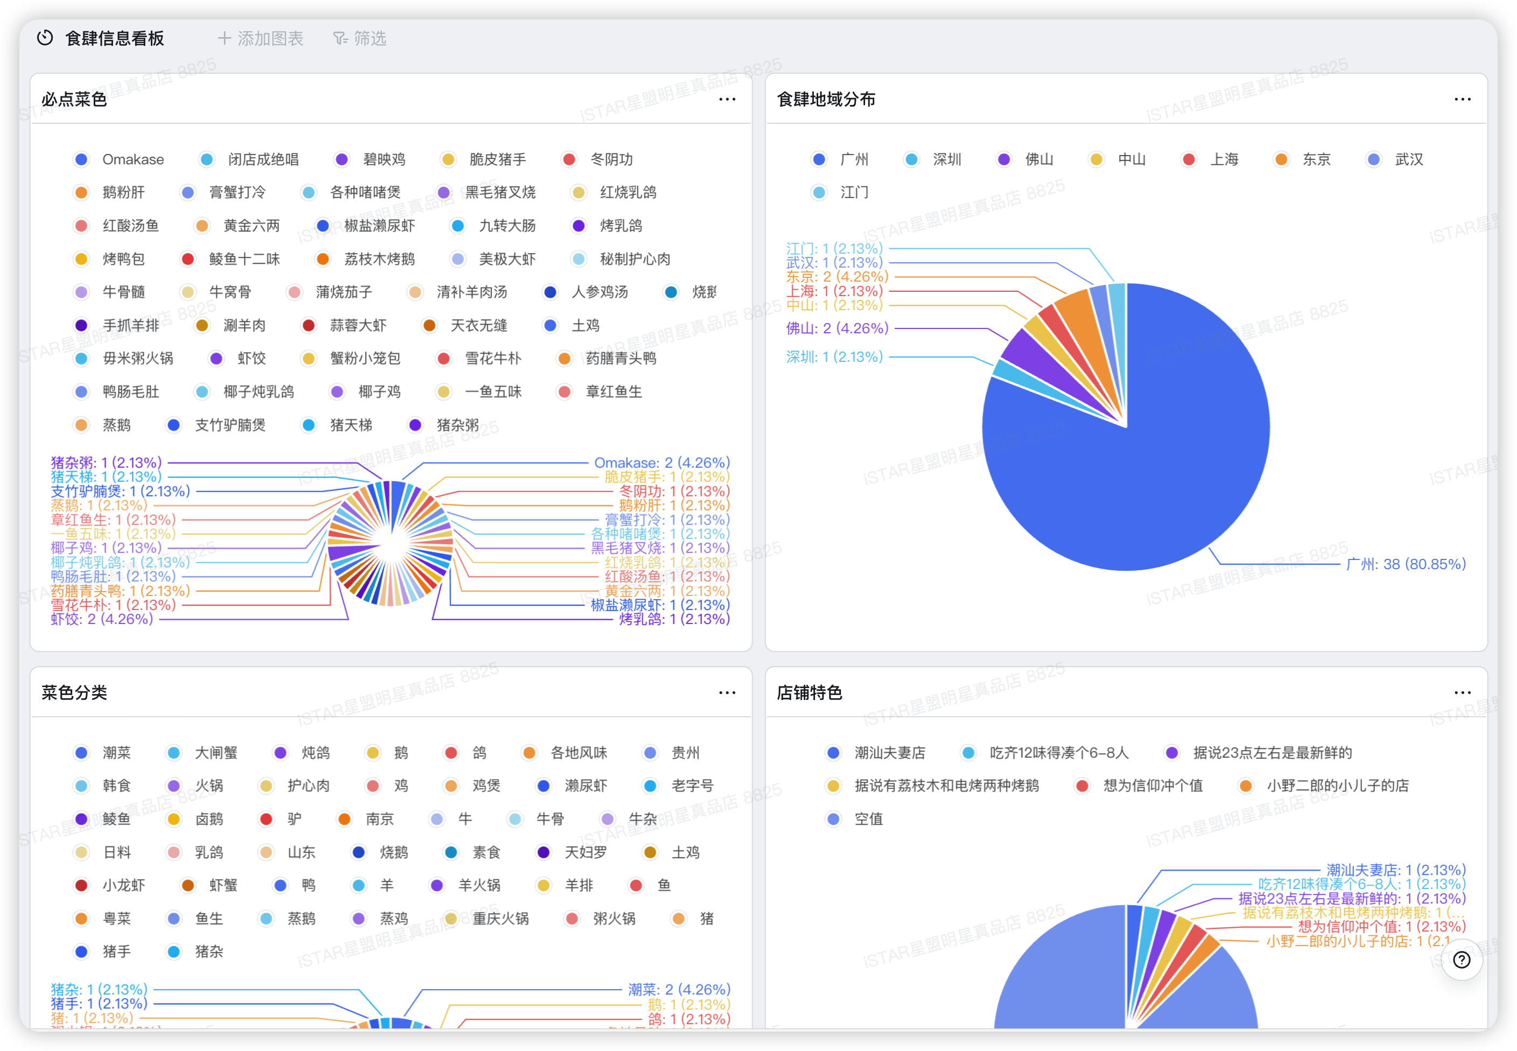Toggle the 武汉 legend entry
Screen dimensions: 1517x1051
point(1395,159)
